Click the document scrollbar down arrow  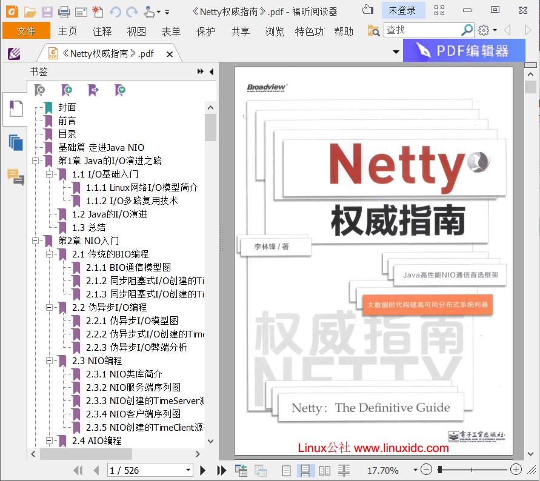530,454
